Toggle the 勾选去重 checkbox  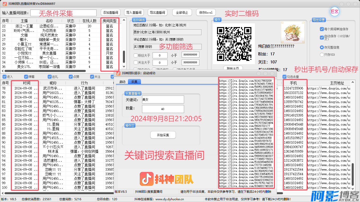coord(284,77)
